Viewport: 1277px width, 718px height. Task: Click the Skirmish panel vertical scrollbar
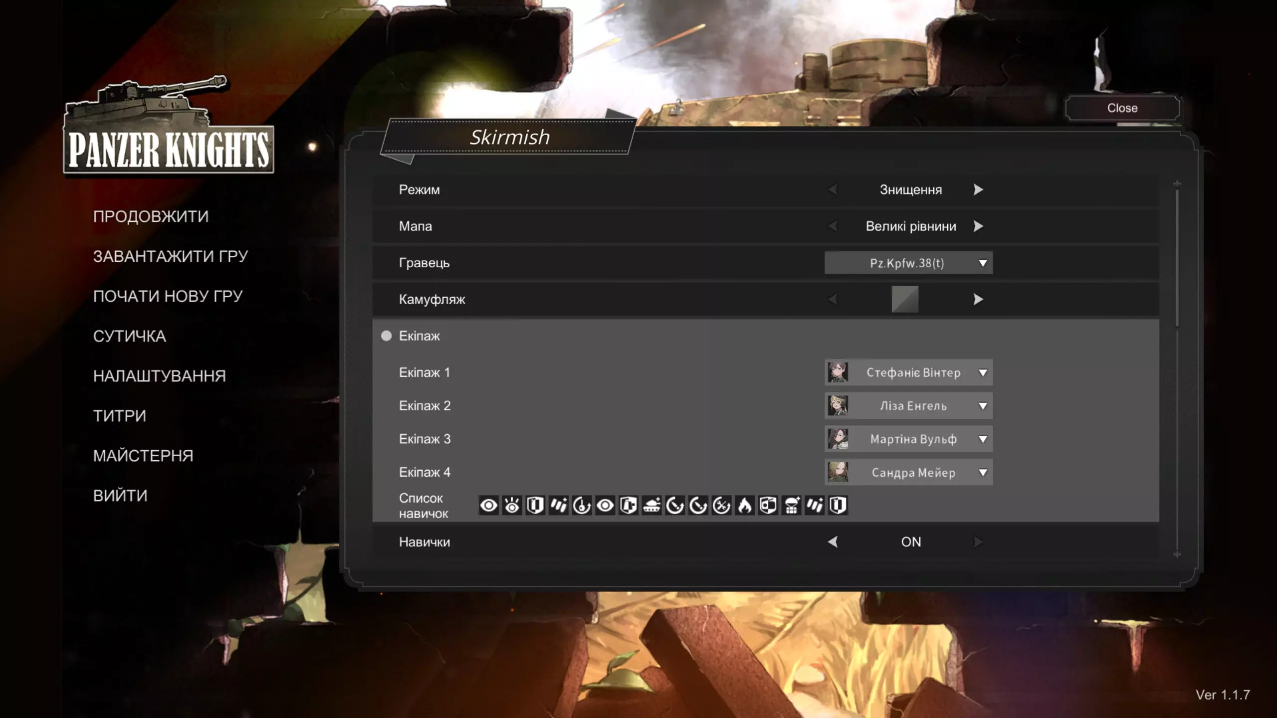coord(1177,259)
